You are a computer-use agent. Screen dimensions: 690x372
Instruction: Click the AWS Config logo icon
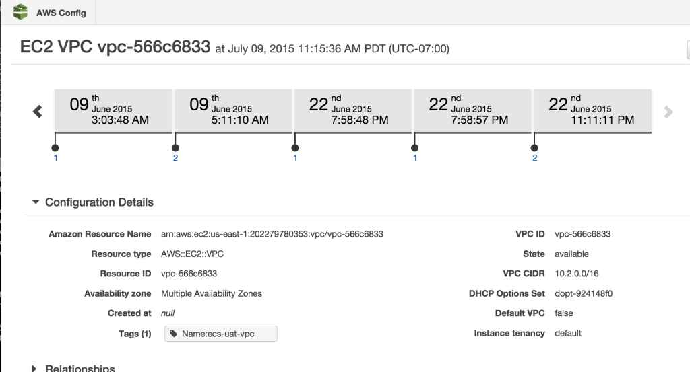tap(20, 12)
